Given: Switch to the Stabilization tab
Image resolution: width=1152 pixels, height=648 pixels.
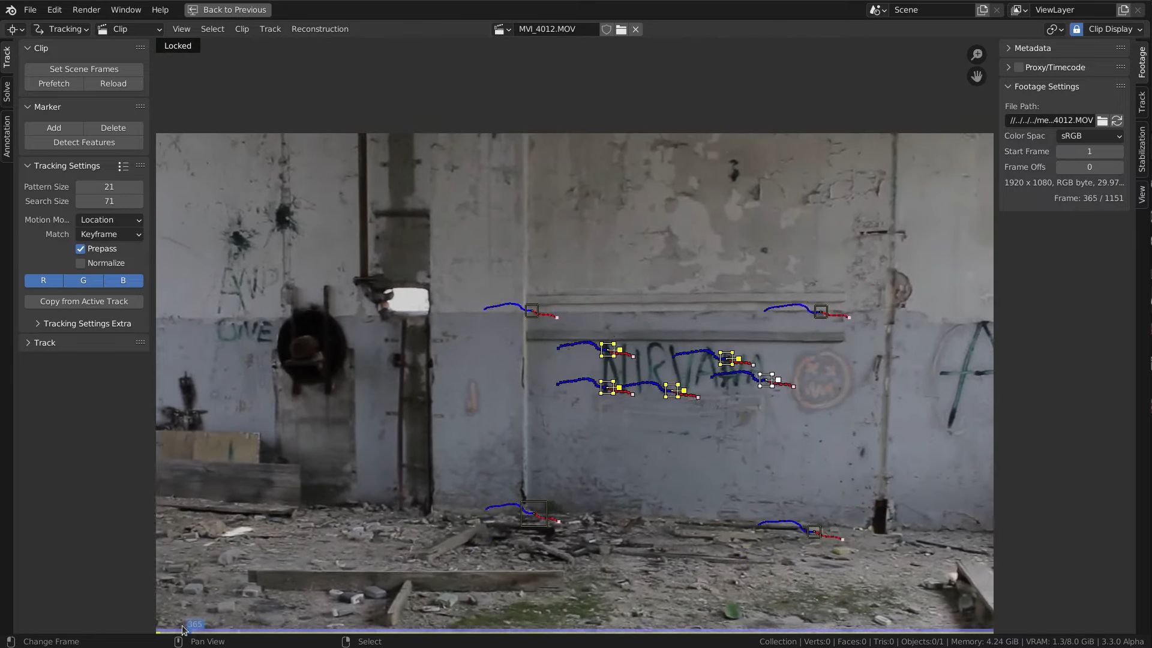Looking at the screenshot, I should 1142,148.
